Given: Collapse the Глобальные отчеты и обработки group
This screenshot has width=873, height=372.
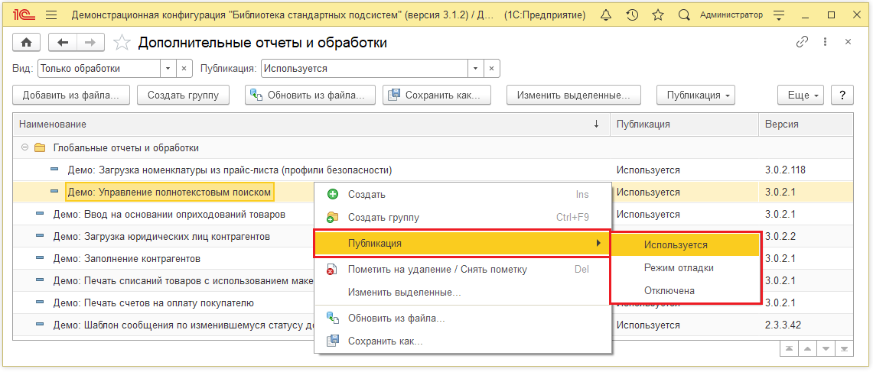Looking at the screenshot, I should coord(24,147).
